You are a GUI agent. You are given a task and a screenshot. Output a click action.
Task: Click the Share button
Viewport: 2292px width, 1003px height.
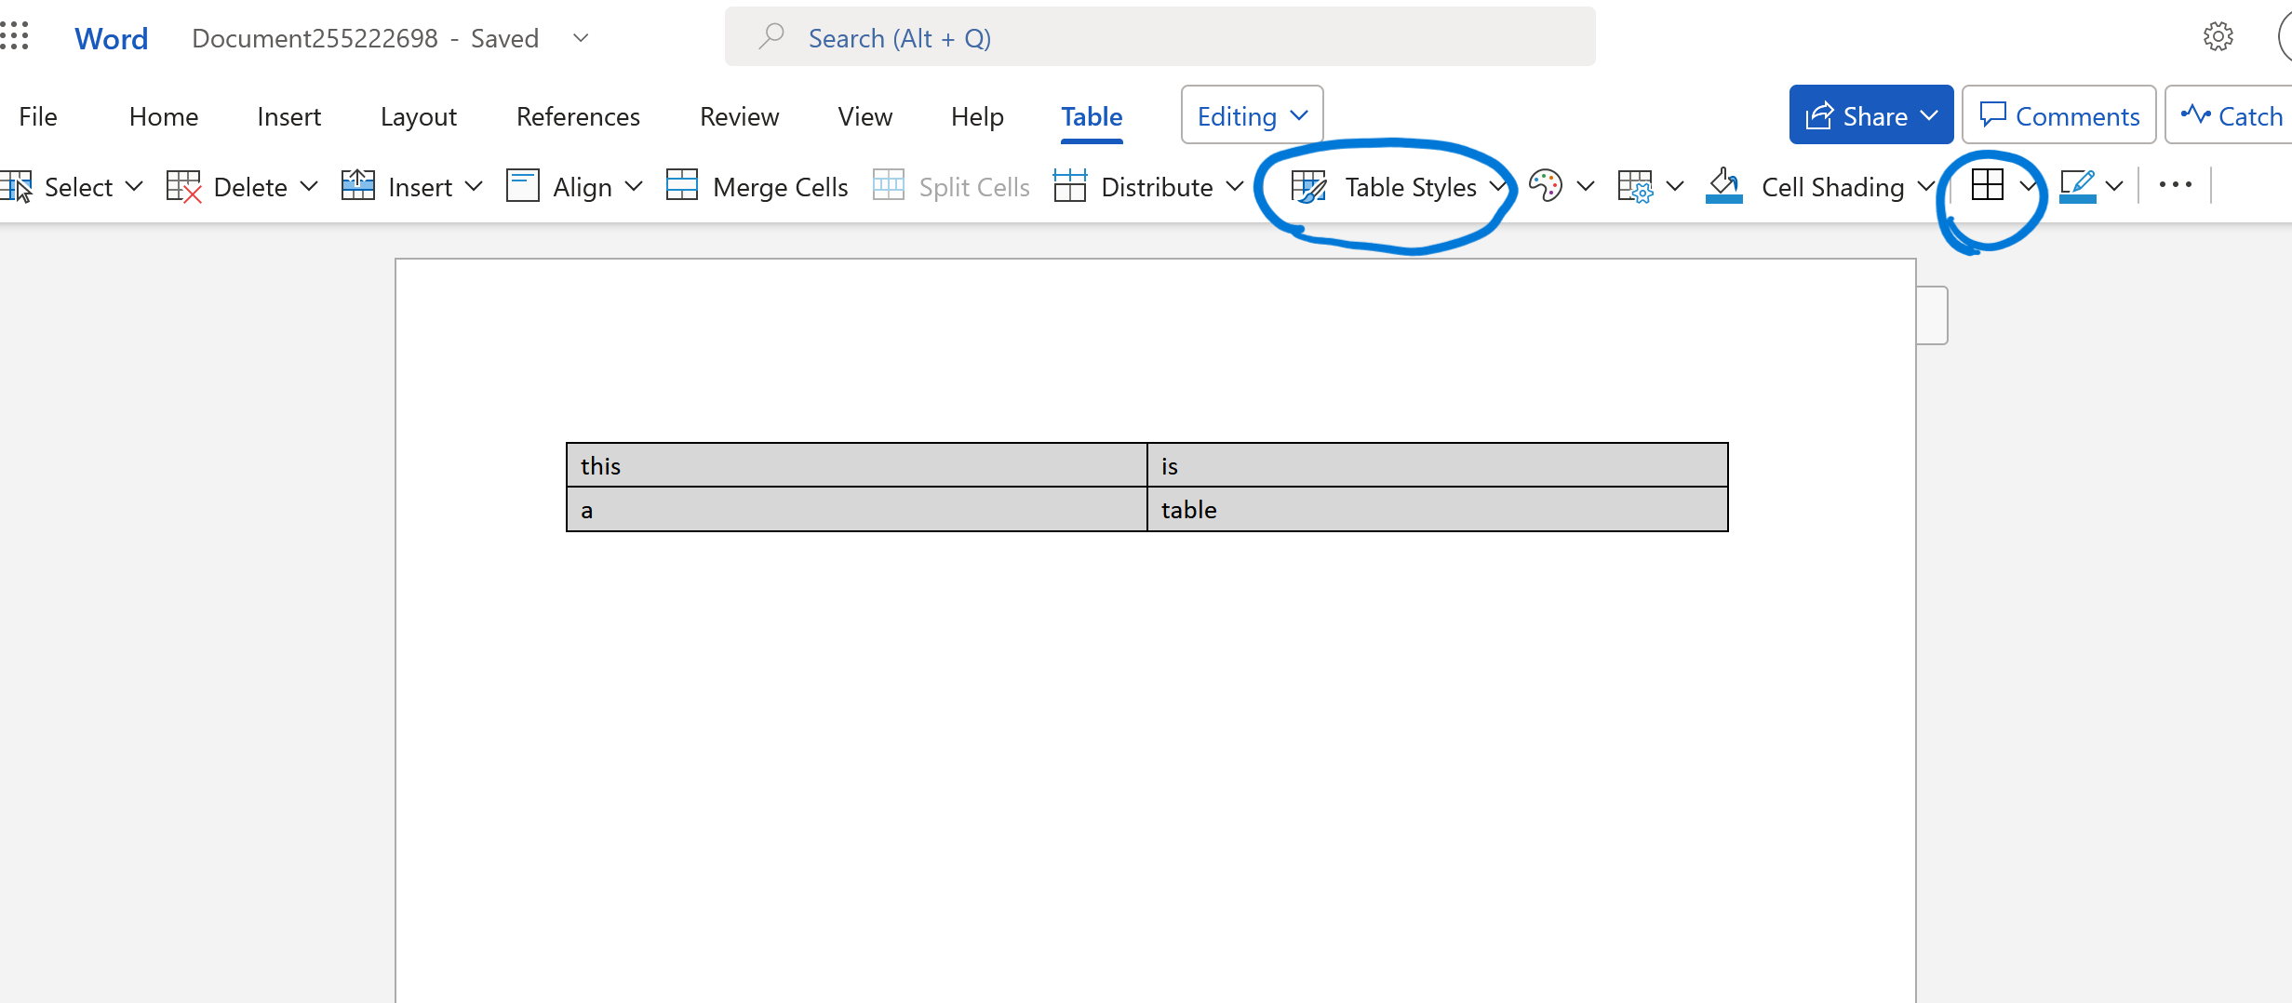pyautogui.click(x=1870, y=114)
